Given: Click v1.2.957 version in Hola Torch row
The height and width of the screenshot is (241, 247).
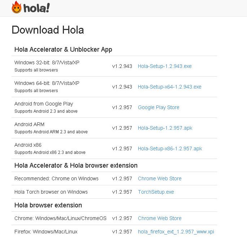Looking at the screenshot, I should [x=122, y=192].
